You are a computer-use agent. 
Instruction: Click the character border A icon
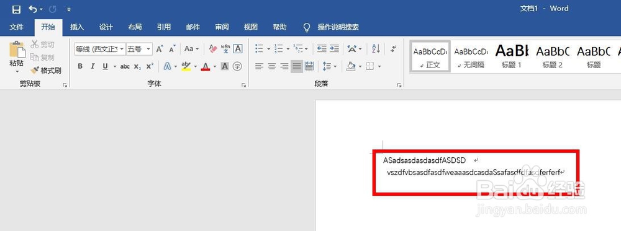tap(238, 49)
